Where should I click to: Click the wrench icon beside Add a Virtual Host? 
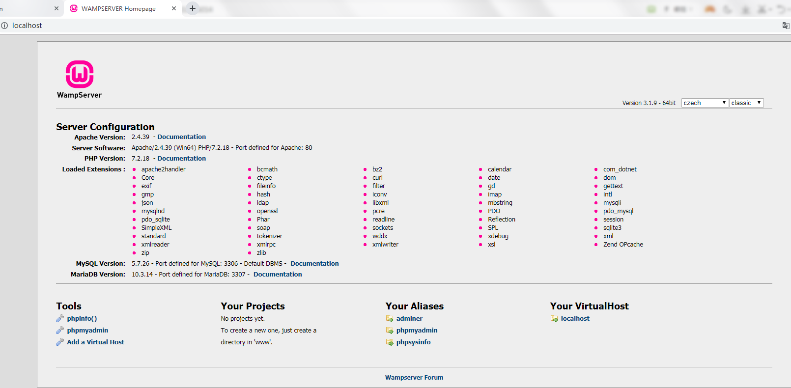click(x=60, y=342)
